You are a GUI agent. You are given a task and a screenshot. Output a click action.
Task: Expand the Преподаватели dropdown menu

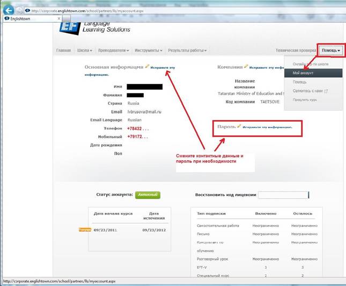[x=113, y=50]
